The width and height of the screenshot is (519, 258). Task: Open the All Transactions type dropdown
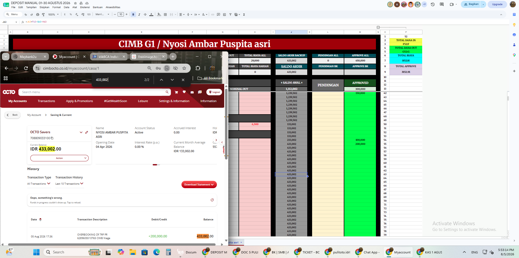coord(39,184)
